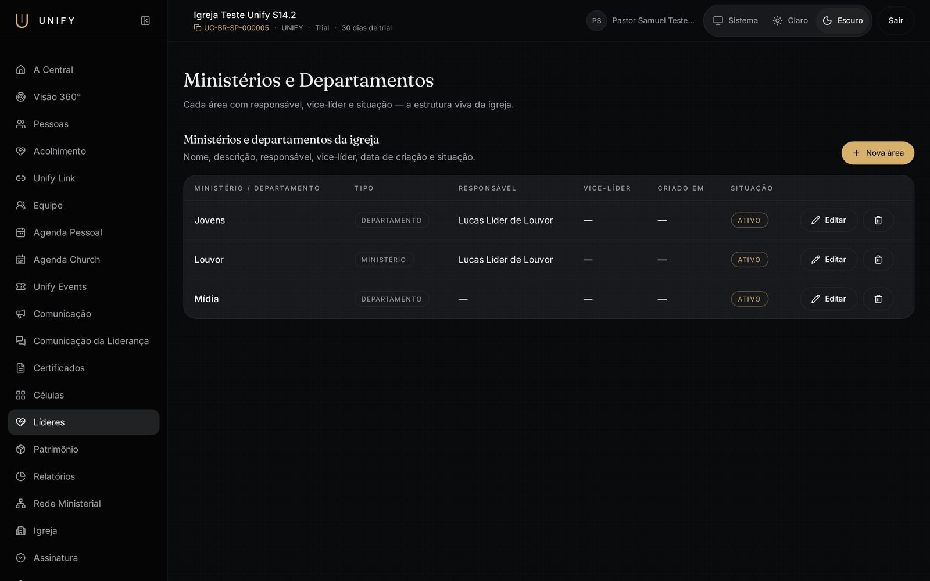Click the Responsável column header
The height and width of the screenshot is (581, 930).
[487, 188]
